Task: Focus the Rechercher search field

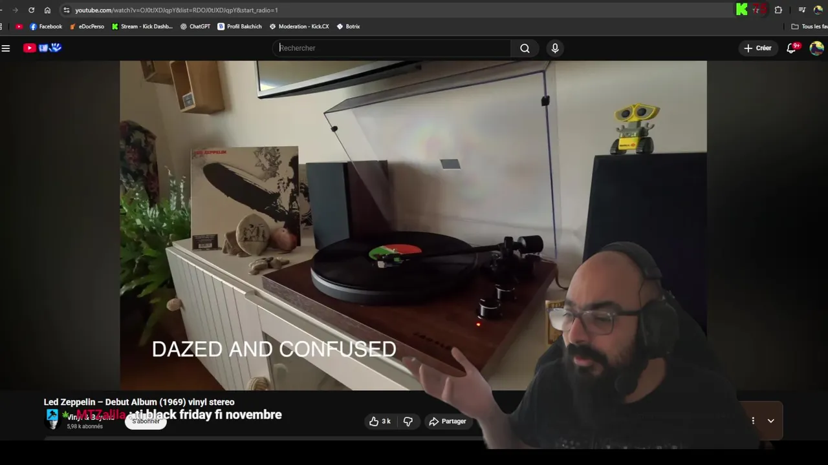Action: tap(392, 48)
